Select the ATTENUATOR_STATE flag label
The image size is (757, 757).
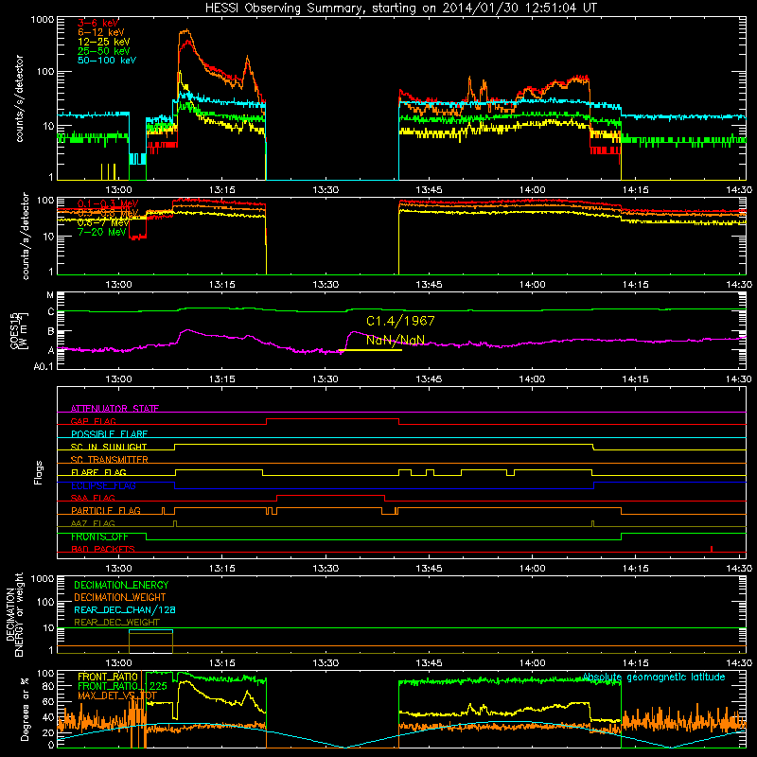pos(114,409)
